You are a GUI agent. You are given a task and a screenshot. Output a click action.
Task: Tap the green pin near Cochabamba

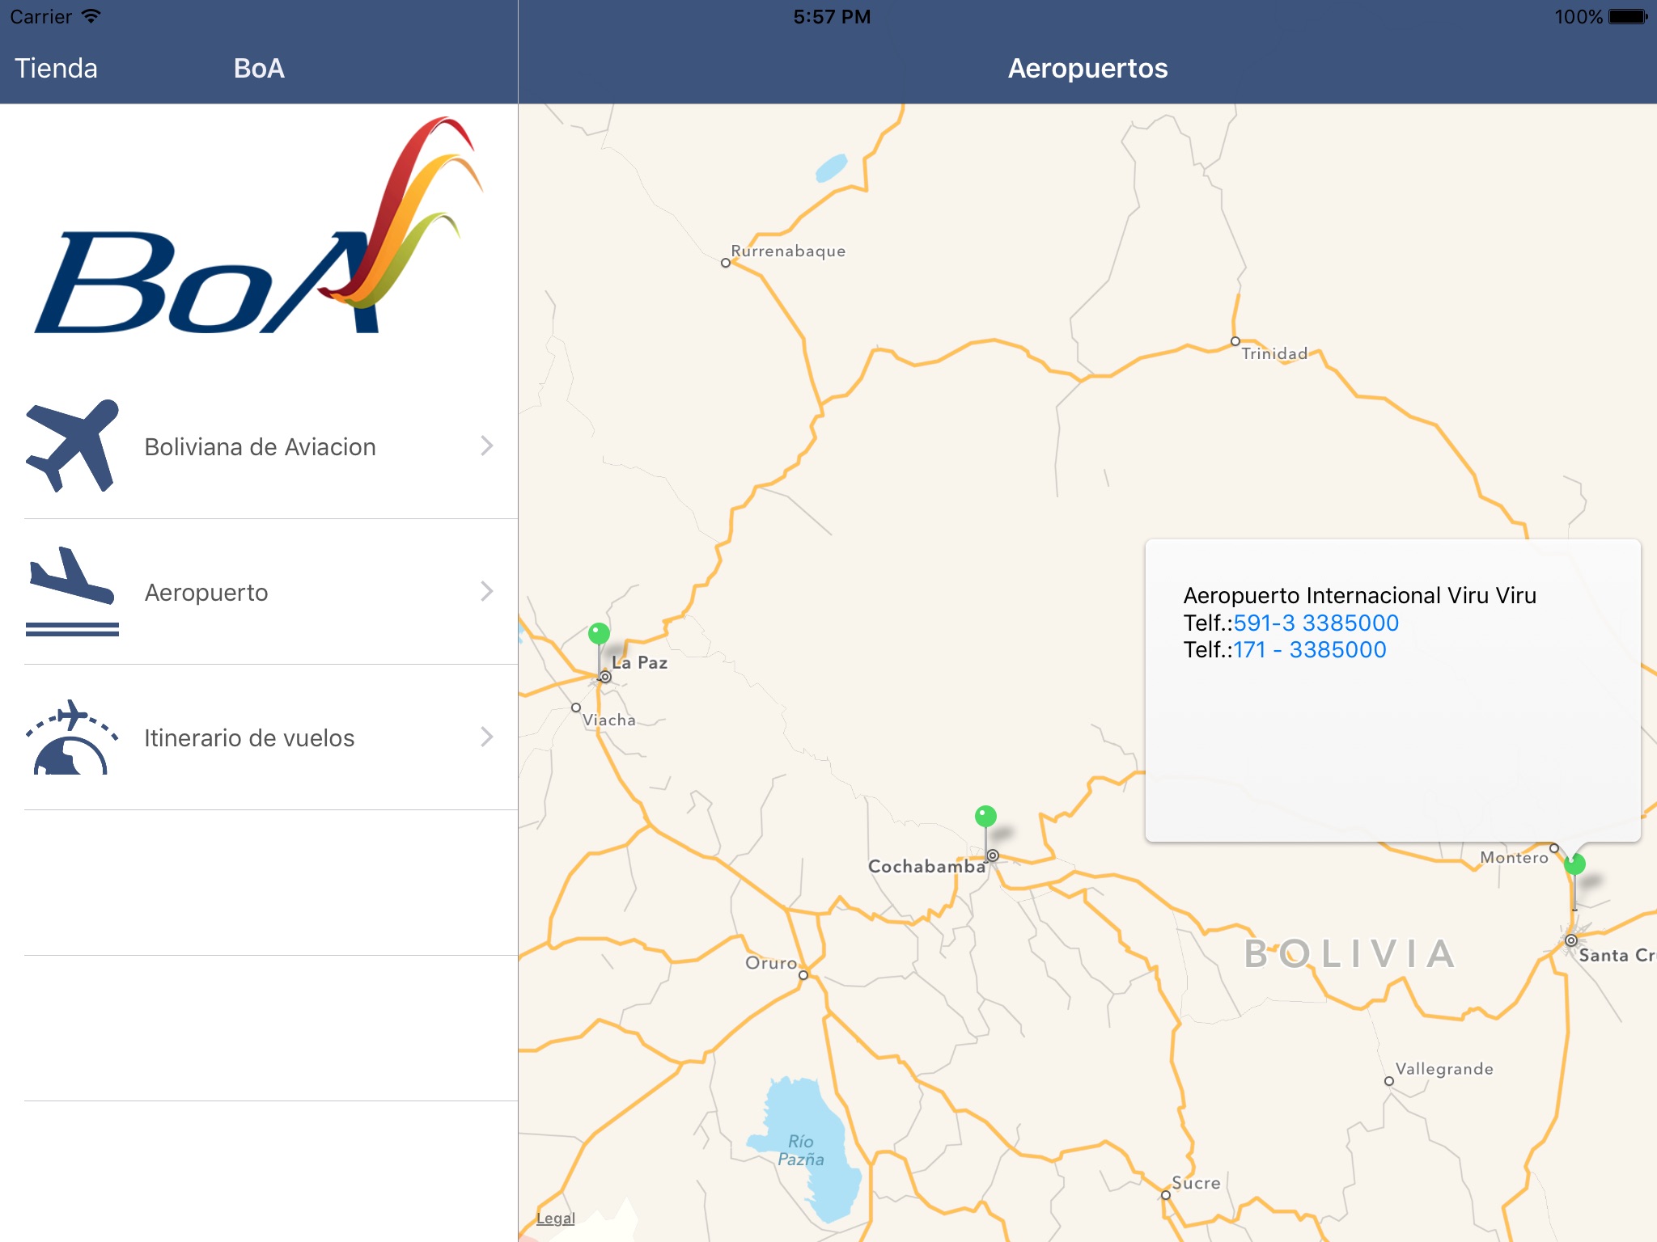pyautogui.click(x=985, y=817)
